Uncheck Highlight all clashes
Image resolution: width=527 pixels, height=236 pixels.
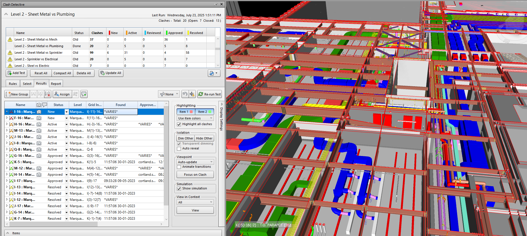[179, 124]
